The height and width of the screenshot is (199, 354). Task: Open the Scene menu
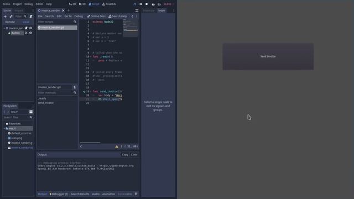6,4
